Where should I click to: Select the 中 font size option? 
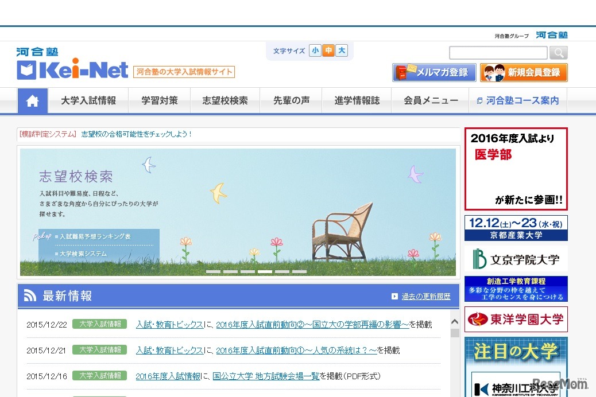pyautogui.click(x=328, y=50)
